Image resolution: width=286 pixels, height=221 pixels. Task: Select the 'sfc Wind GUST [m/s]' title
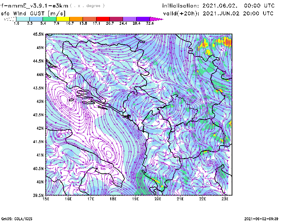(x=33, y=14)
